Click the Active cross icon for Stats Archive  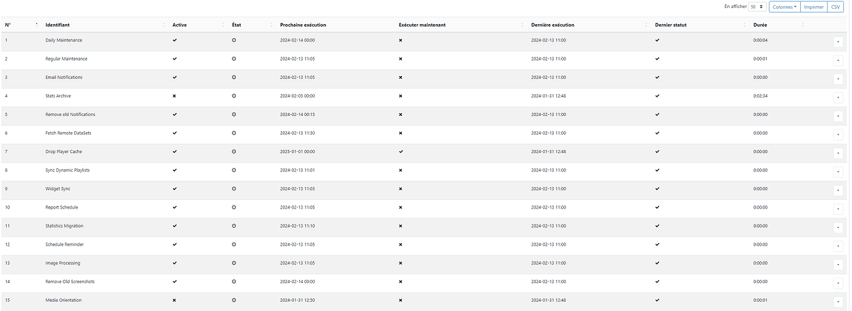point(175,96)
